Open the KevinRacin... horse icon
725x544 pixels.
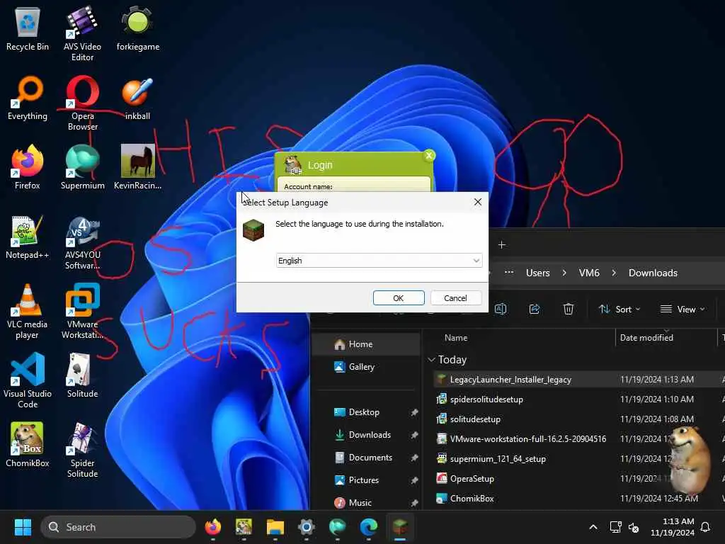[137, 167]
